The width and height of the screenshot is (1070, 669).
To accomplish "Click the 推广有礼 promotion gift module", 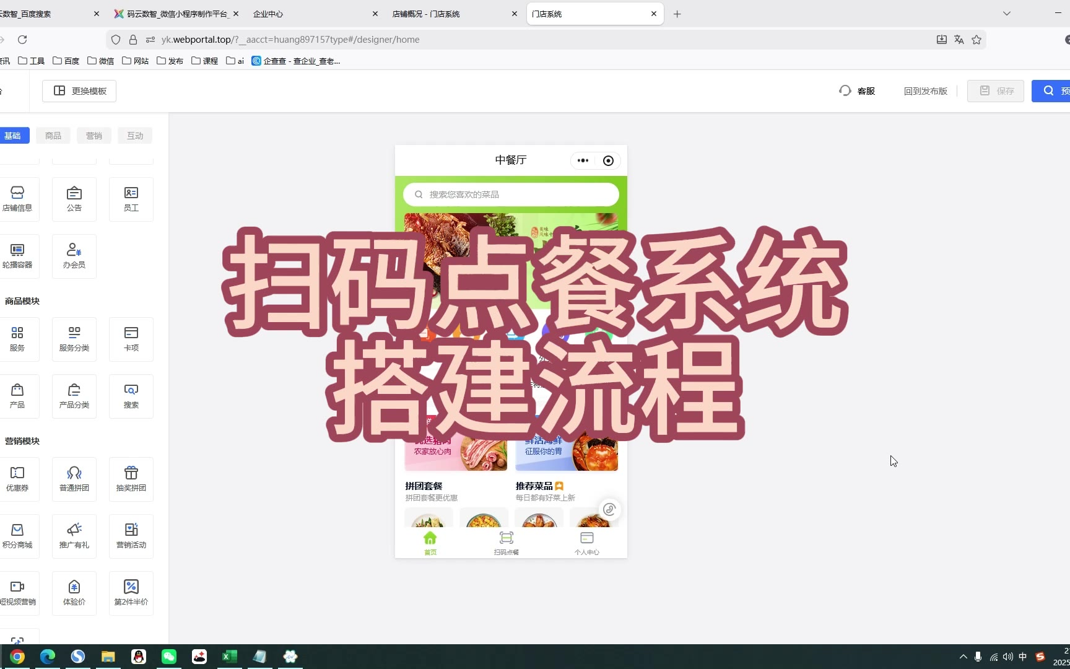I will [74, 536].
